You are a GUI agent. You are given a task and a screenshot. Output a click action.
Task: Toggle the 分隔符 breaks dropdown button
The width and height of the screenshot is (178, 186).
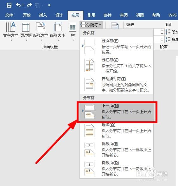click(91, 25)
